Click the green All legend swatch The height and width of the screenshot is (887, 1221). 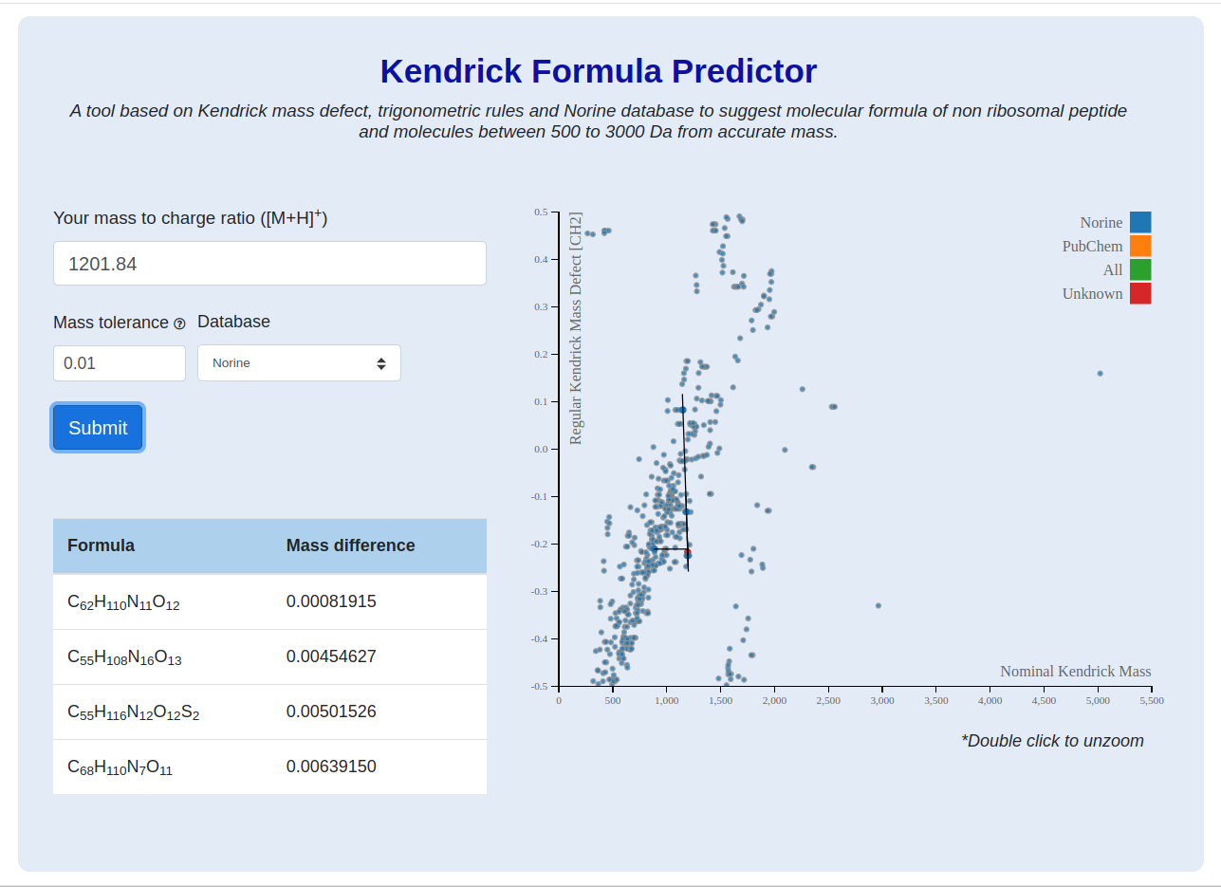pyautogui.click(x=1140, y=270)
